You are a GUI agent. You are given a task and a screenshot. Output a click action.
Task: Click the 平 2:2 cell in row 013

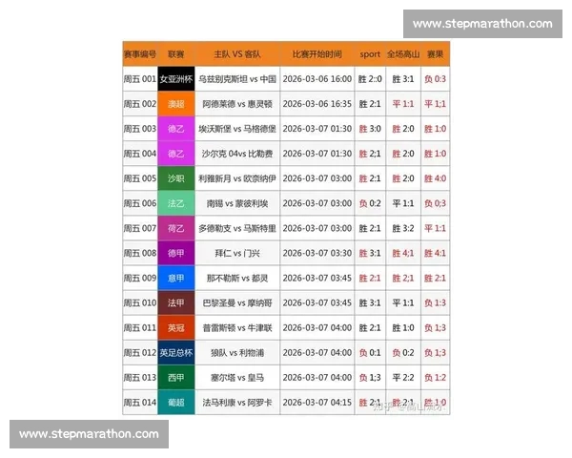point(403,377)
